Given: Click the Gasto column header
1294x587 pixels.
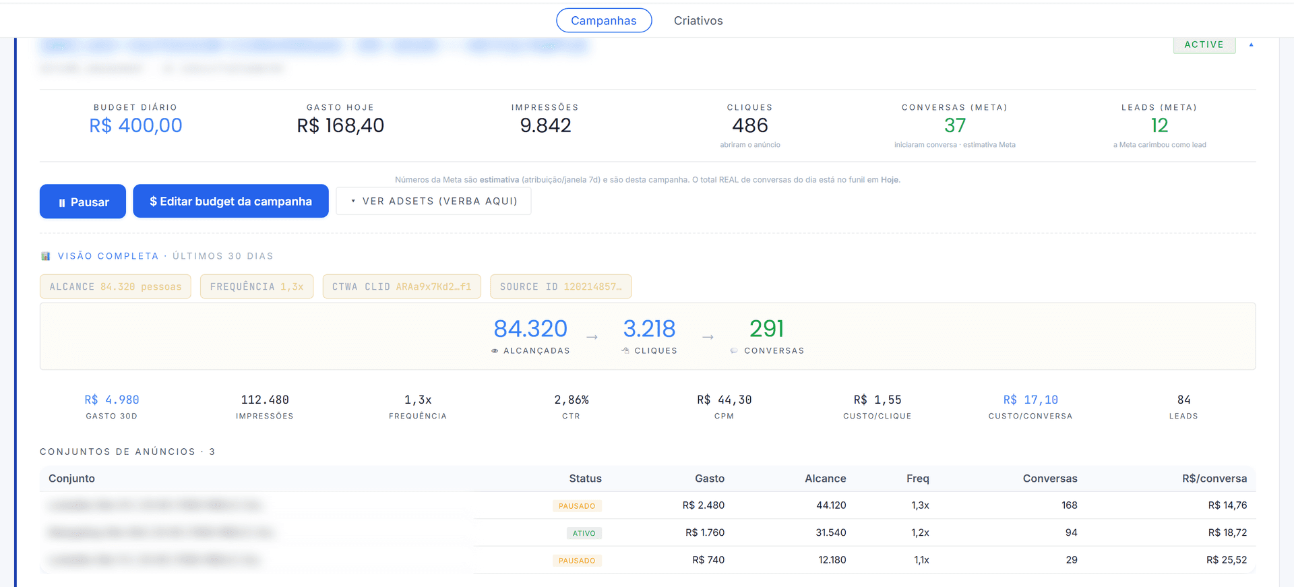Looking at the screenshot, I should click(710, 478).
